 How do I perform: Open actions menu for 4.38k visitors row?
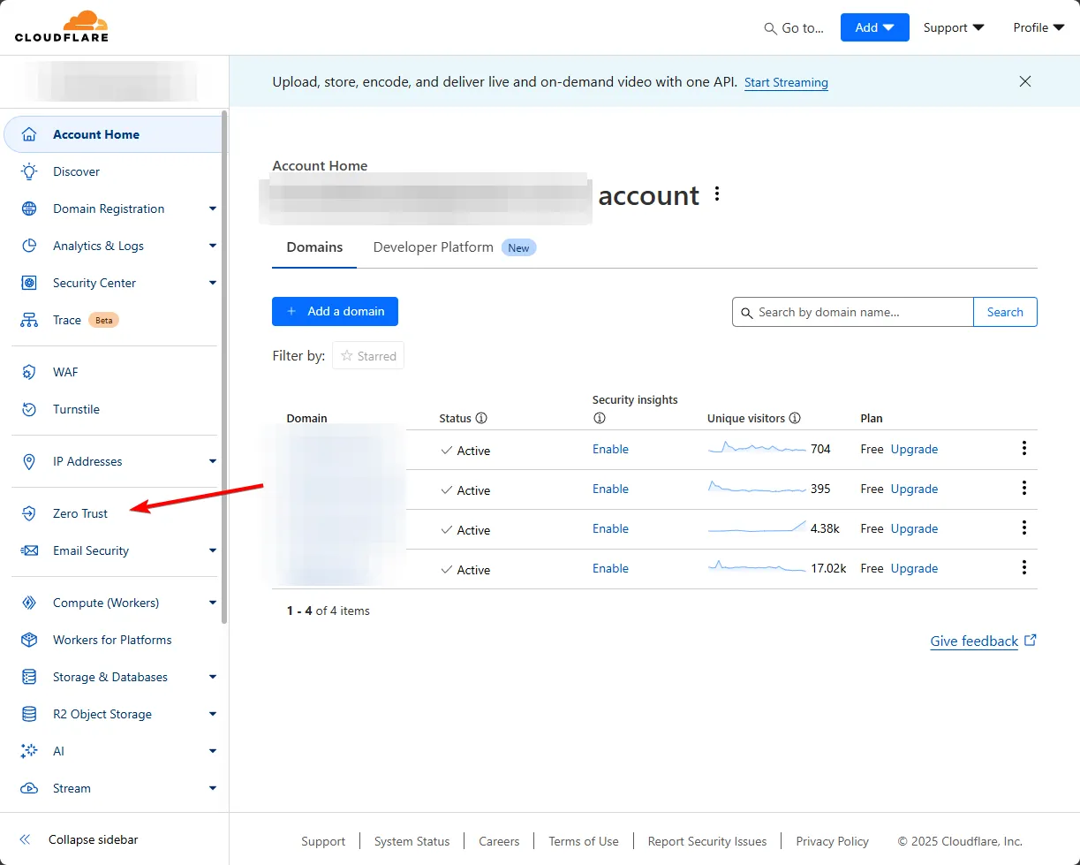pos(1024,527)
